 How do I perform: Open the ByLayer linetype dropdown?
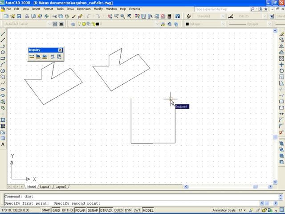pyautogui.click(x=269, y=24)
